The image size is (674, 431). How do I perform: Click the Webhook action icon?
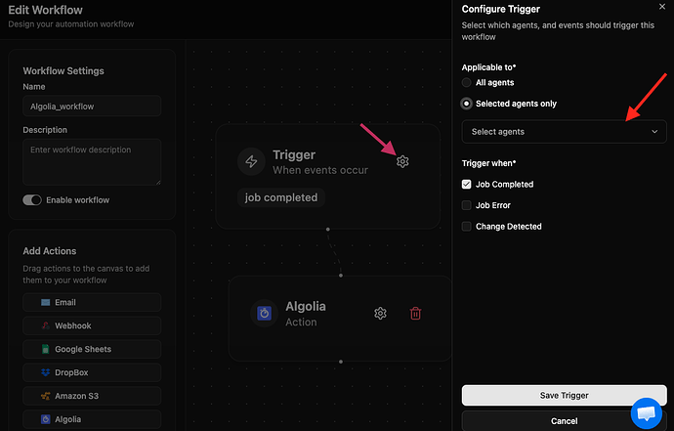pos(45,325)
